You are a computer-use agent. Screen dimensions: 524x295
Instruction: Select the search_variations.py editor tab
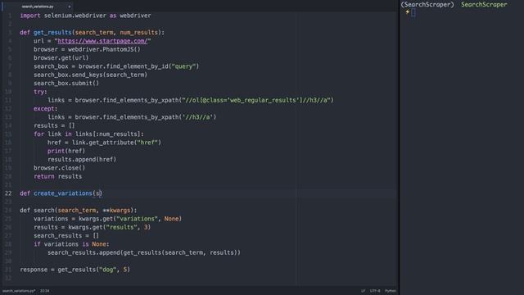38,7
